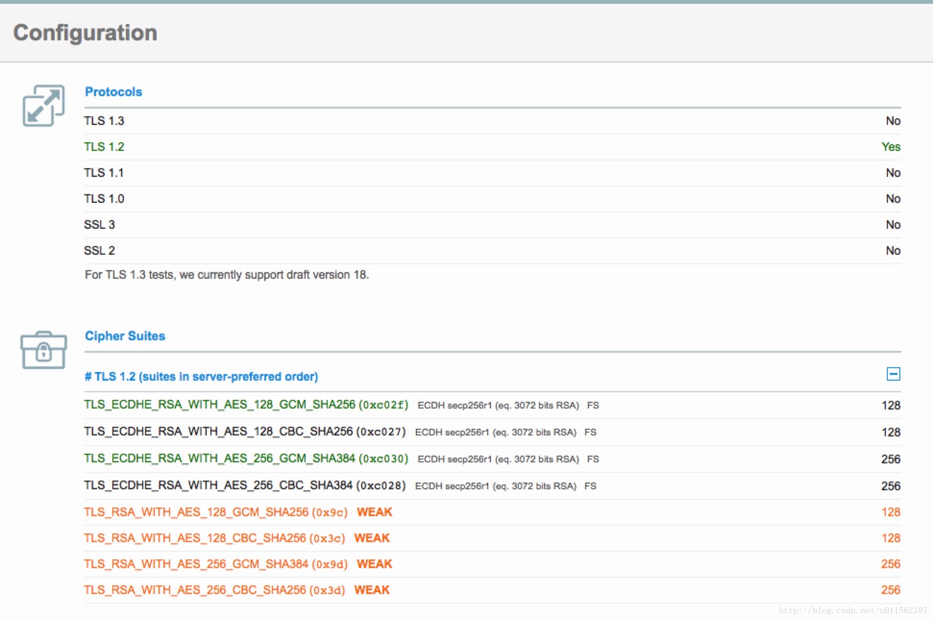
Task: Click ECDH secp256r1 details of 0xc02f suite
Action: (498, 405)
